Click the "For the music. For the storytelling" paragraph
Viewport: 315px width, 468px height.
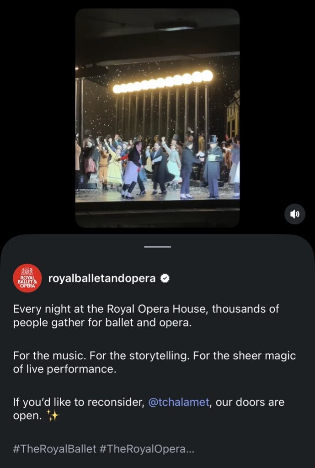tap(155, 362)
